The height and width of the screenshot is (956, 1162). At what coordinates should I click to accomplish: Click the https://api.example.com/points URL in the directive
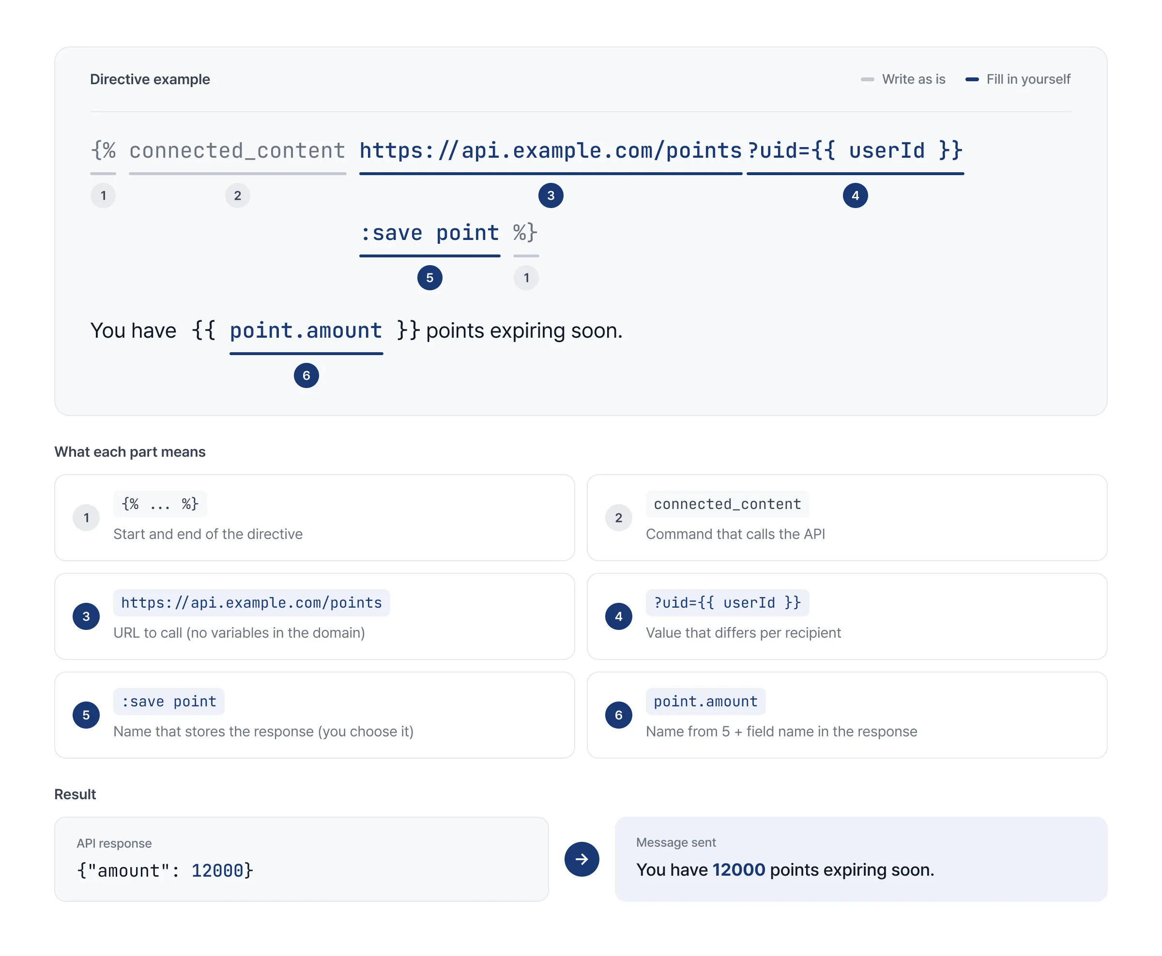550,151
